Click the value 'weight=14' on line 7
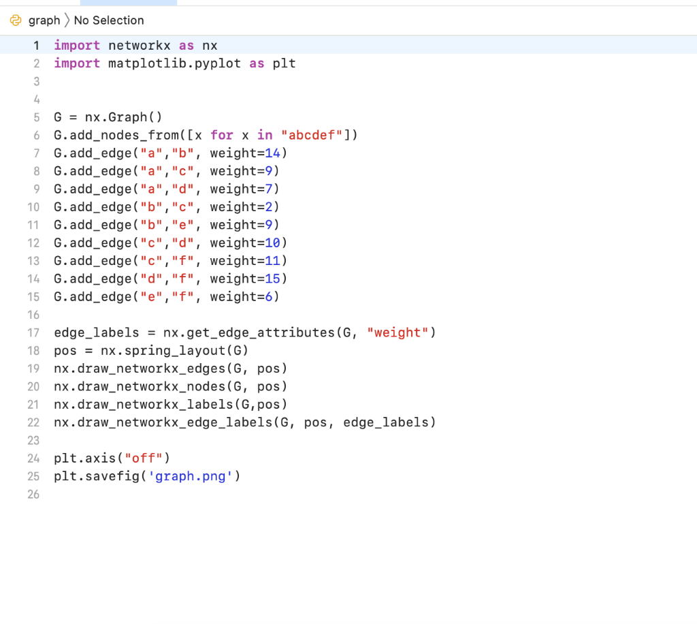 coord(245,153)
